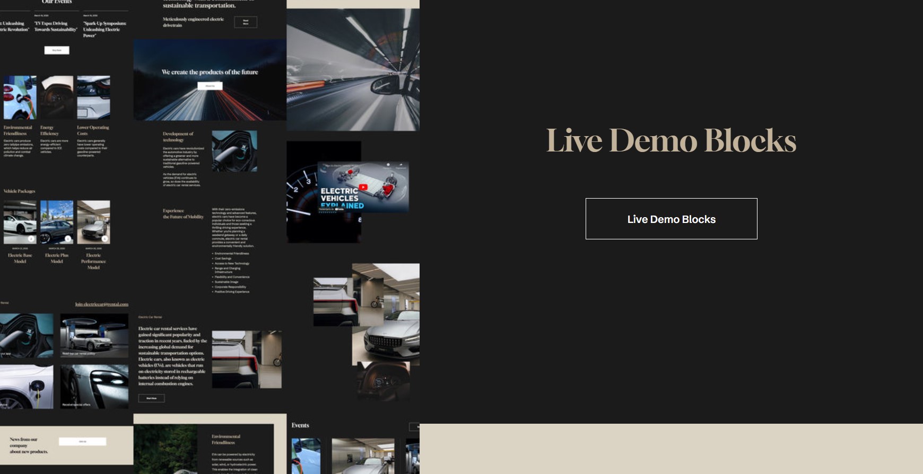
Task: Click the round icon on the Electric Base Model photo
Action: tap(31, 239)
